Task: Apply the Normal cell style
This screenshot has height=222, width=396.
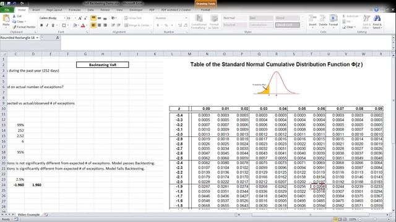Action: tap(235, 18)
